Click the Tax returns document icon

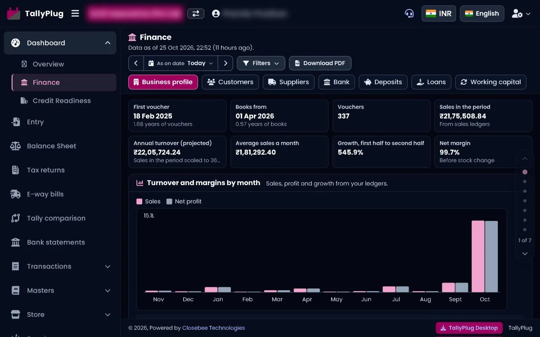(x=16, y=170)
